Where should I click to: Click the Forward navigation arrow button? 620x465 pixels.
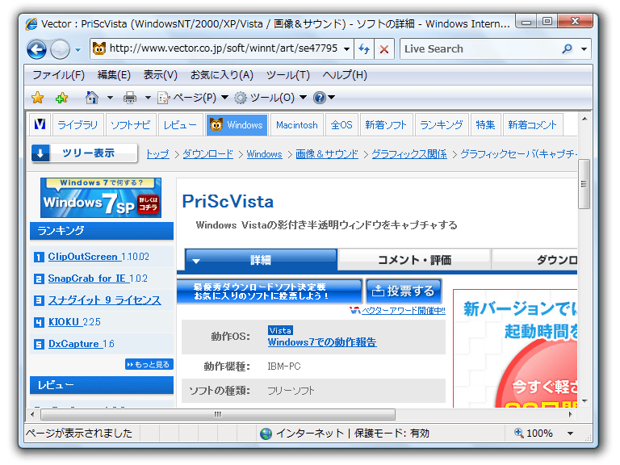coord(60,50)
